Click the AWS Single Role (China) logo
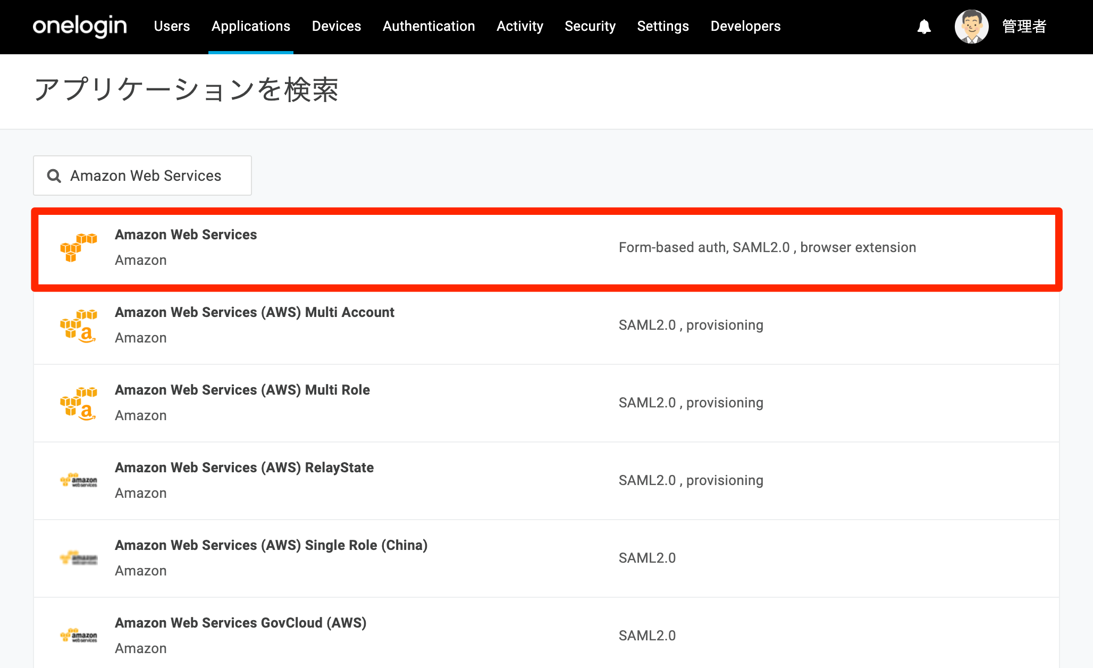 (x=79, y=558)
